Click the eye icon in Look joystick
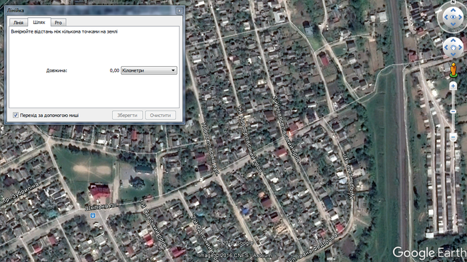 point(453,17)
